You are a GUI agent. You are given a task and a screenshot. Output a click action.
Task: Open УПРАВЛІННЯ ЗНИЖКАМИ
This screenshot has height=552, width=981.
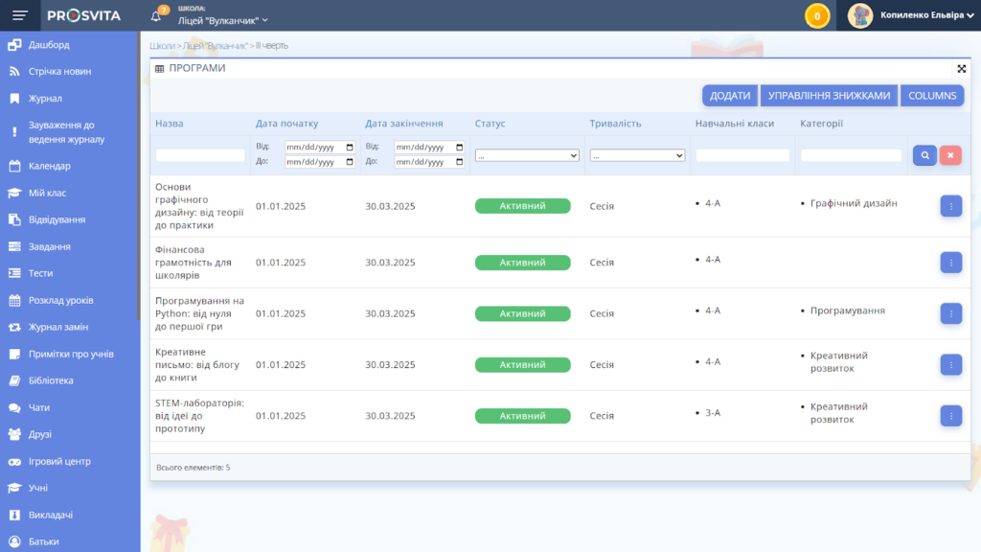pyautogui.click(x=830, y=95)
